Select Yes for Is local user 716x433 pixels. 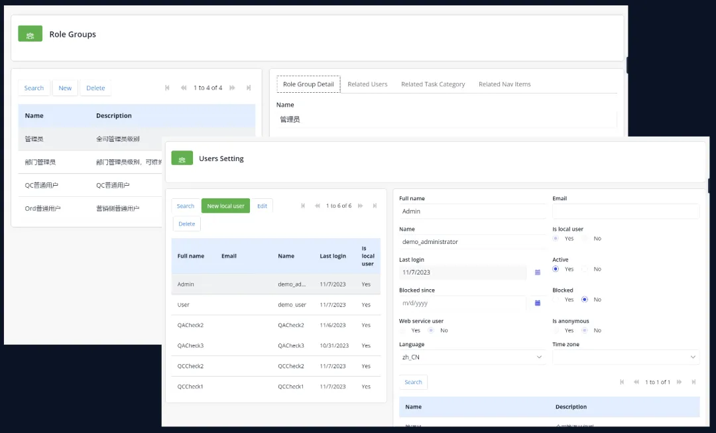(x=556, y=239)
